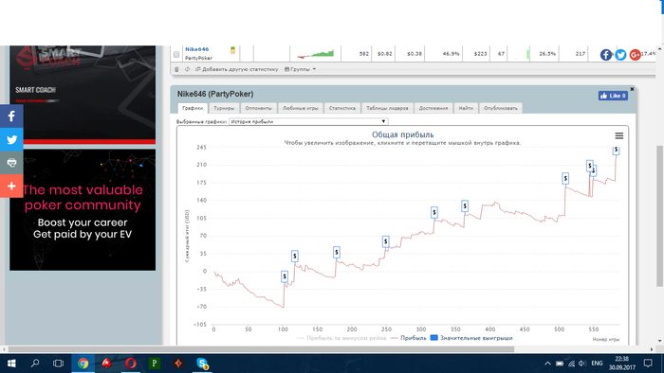Switch to the Любимые игры tab
This screenshot has height=373, width=664.
(301, 108)
